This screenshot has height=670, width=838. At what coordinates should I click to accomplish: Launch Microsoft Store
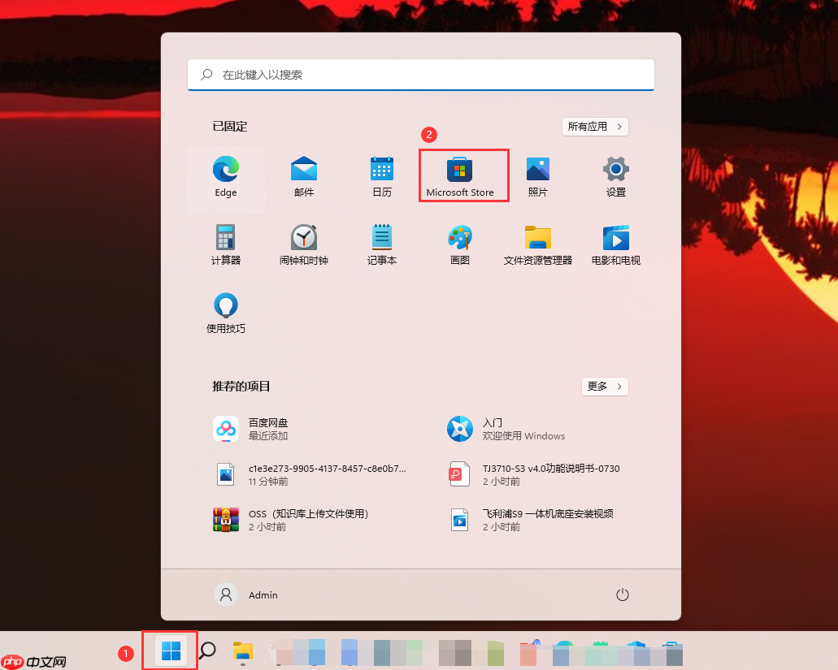(460, 175)
